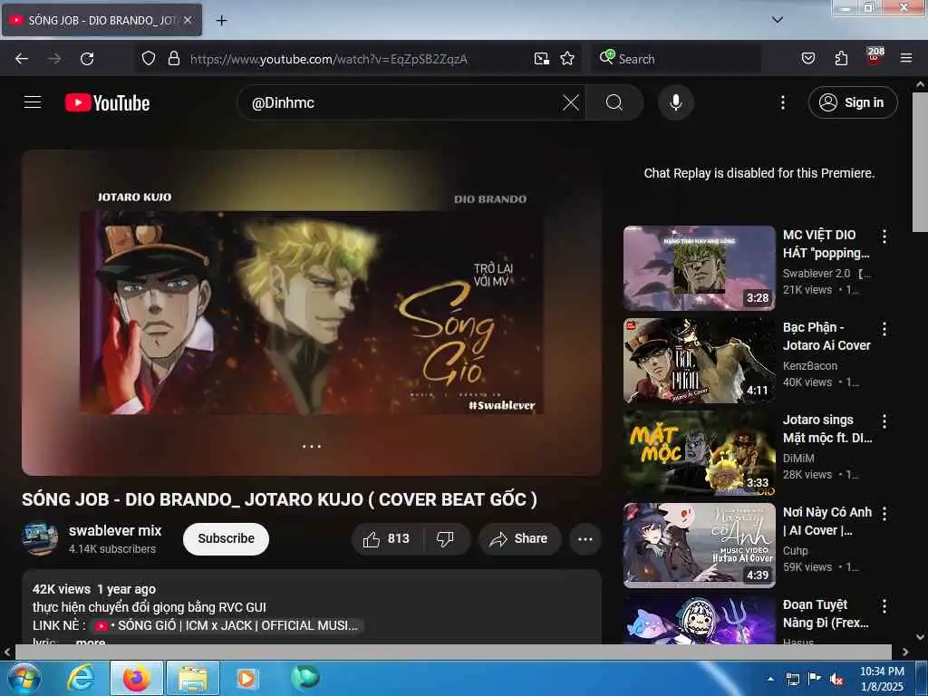Open the shield tracking protection icon

(149, 58)
